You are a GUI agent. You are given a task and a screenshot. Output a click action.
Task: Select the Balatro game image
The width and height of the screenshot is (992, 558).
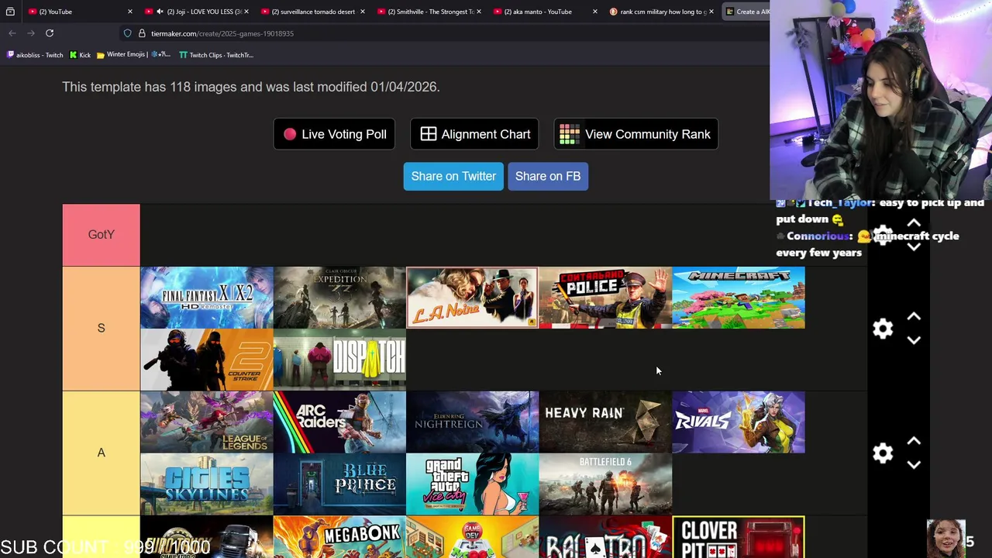[x=605, y=537]
